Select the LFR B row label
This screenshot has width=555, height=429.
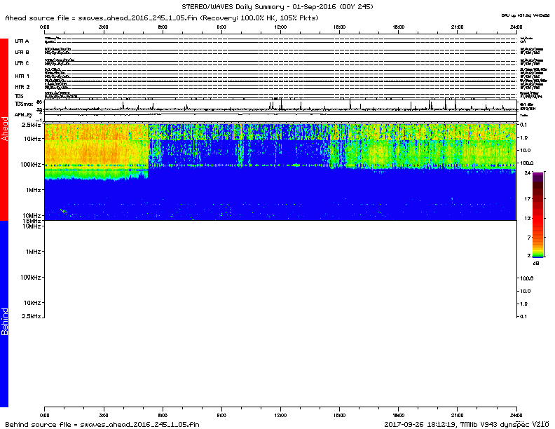22,52
